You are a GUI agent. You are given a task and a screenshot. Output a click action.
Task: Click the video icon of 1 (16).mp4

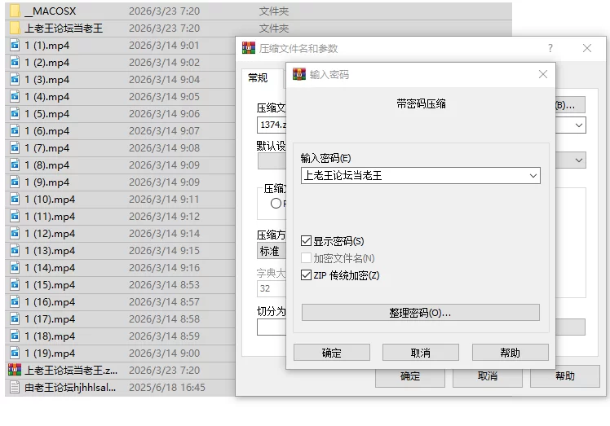coord(15,301)
